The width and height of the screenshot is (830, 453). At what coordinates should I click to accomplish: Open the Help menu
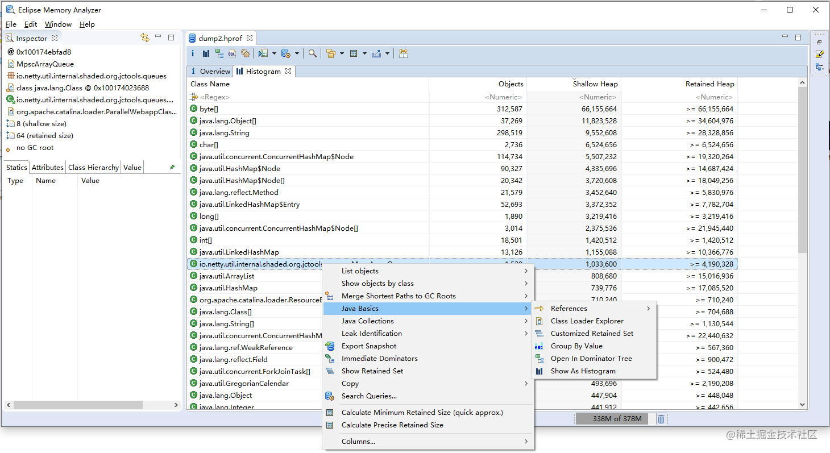pos(87,24)
